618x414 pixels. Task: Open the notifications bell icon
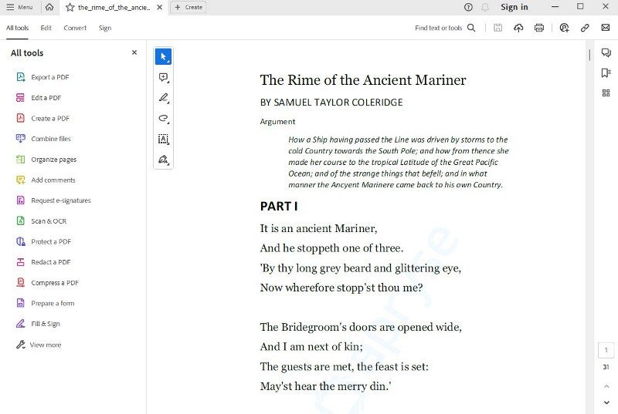485,7
